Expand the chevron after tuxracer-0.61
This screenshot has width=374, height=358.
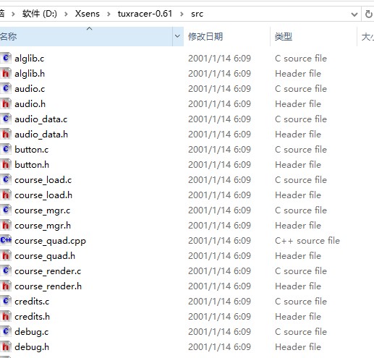[182, 14]
